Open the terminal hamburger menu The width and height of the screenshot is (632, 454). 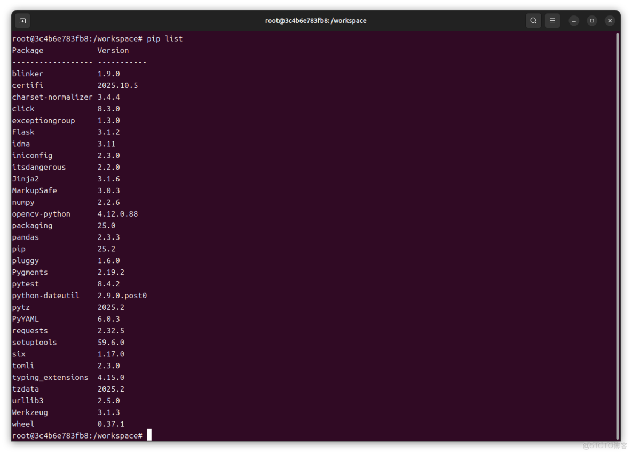(x=552, y=20)
